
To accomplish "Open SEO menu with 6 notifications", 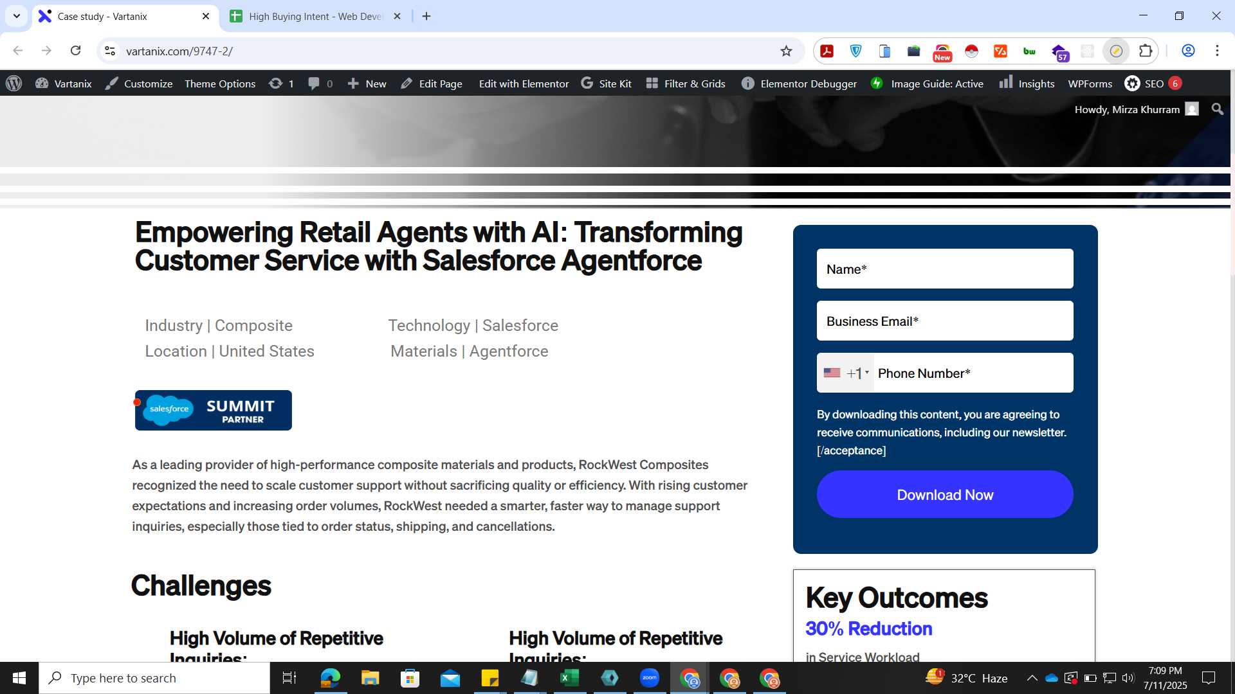I will click(x=1153, y=84).
